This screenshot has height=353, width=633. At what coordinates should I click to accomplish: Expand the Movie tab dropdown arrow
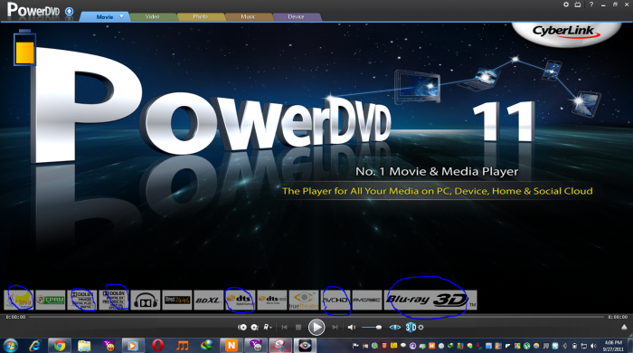[x=121, y=16]
